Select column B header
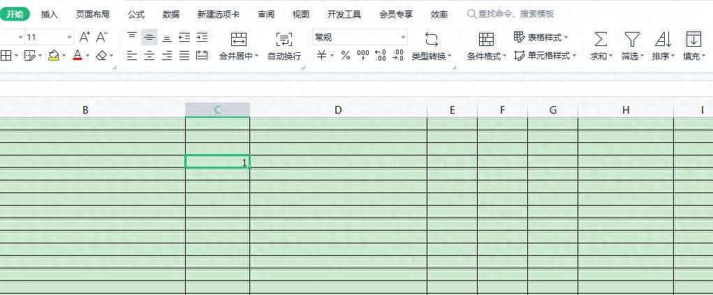Image resolution: width=713 pixels, height=295 pixels. 85,109
